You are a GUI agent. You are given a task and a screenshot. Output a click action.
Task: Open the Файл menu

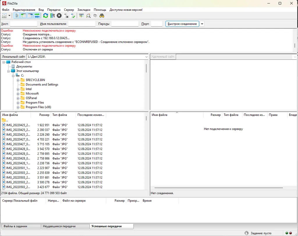6,10
